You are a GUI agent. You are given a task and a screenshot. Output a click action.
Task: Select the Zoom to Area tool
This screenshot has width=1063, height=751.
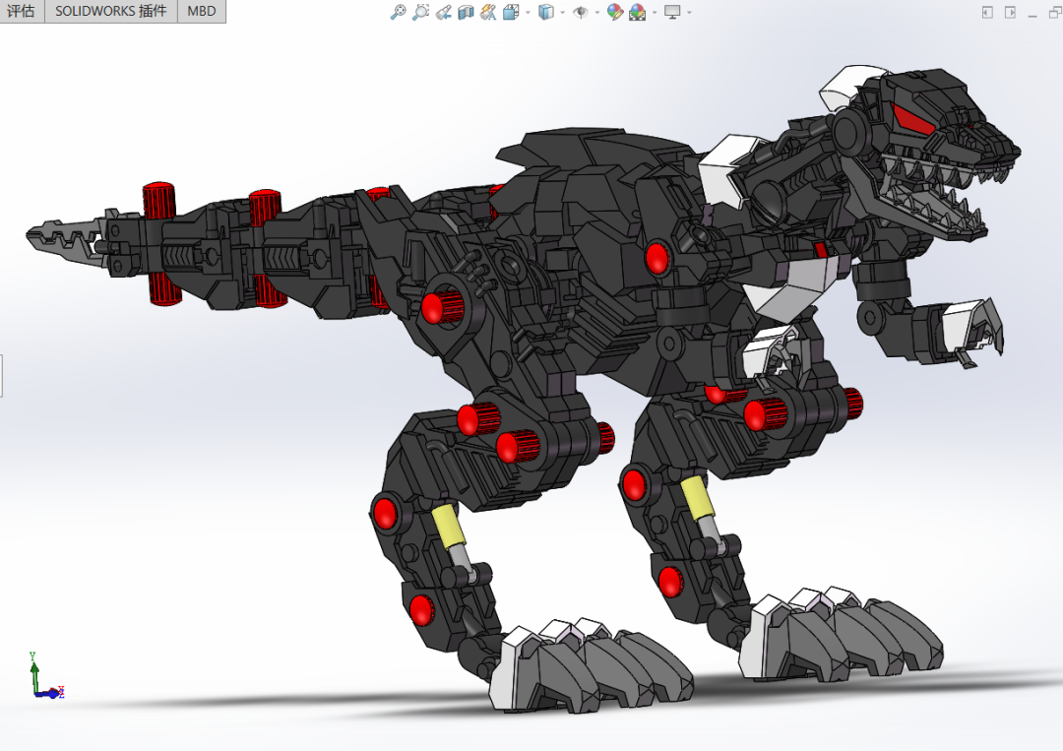pyautogui.click(x=420, y=12)
